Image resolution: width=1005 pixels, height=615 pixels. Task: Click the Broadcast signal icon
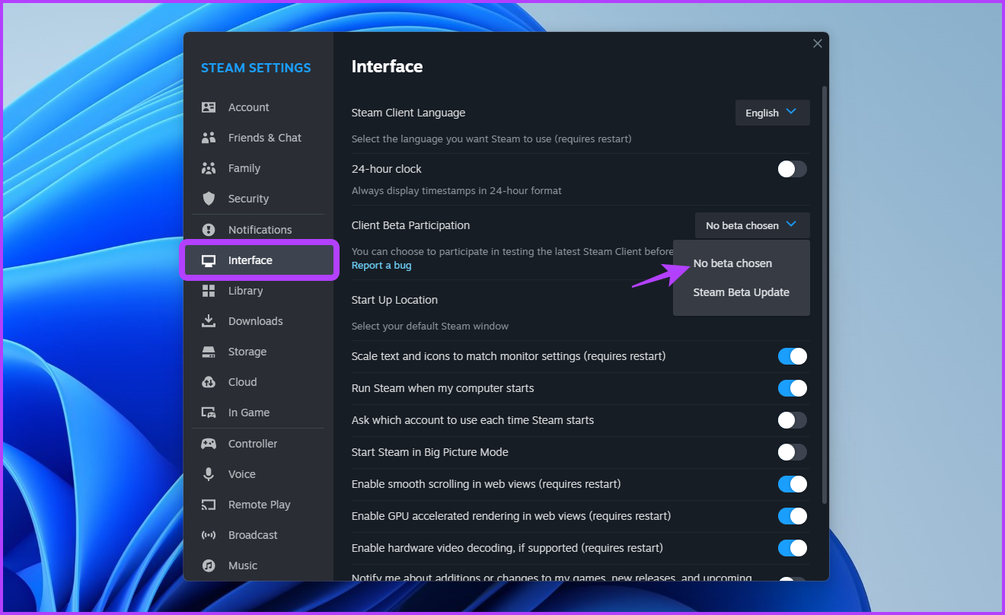coord(209,535)
